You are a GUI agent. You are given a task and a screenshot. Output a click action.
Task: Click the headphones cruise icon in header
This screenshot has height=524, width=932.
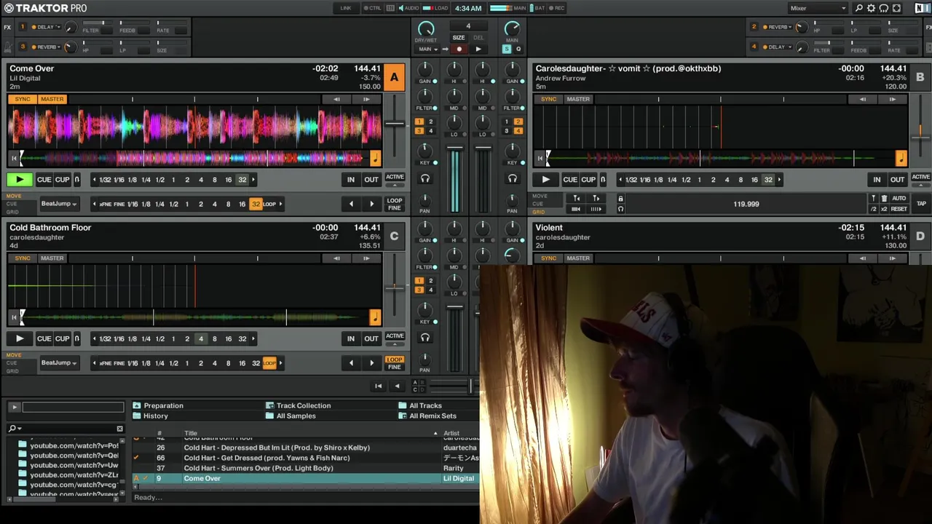tap(883, 8)
